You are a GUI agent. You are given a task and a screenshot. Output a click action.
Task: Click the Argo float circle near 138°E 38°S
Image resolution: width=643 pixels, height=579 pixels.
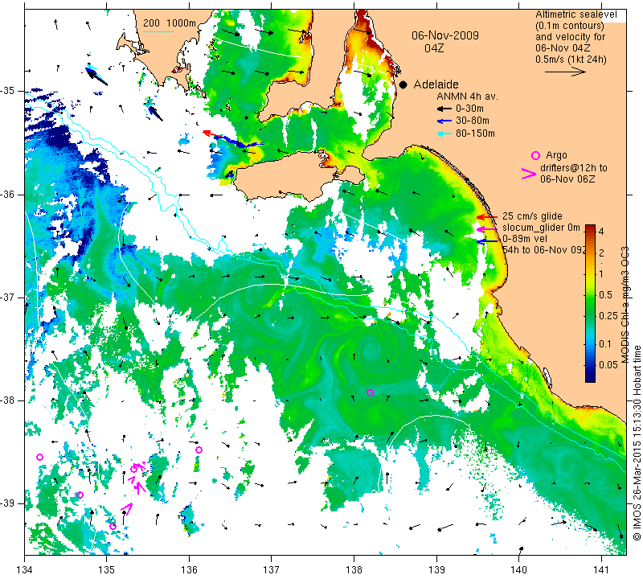pyautogui.click(x=370, y=392)
